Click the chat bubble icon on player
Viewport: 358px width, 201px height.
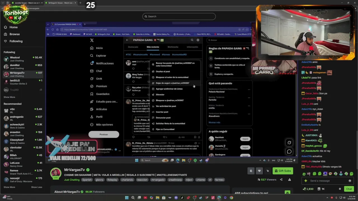[289, 152]
